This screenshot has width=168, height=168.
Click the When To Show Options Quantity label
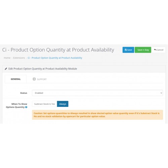(16, 106)
